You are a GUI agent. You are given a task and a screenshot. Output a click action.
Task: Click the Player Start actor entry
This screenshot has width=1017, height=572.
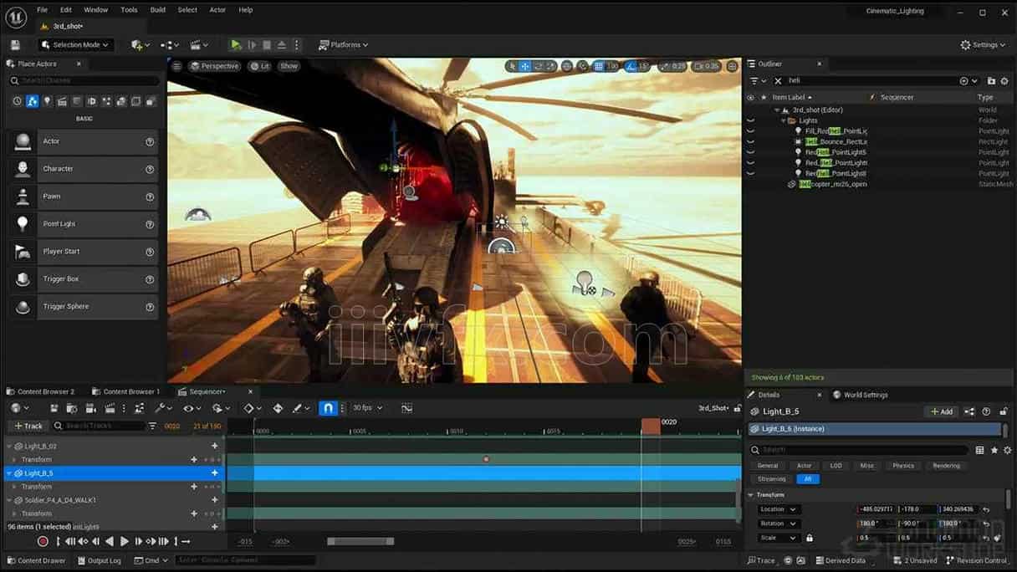[84, 251]
